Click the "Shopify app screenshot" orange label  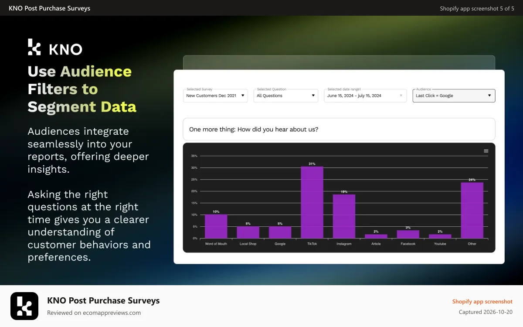coord(482,302)
